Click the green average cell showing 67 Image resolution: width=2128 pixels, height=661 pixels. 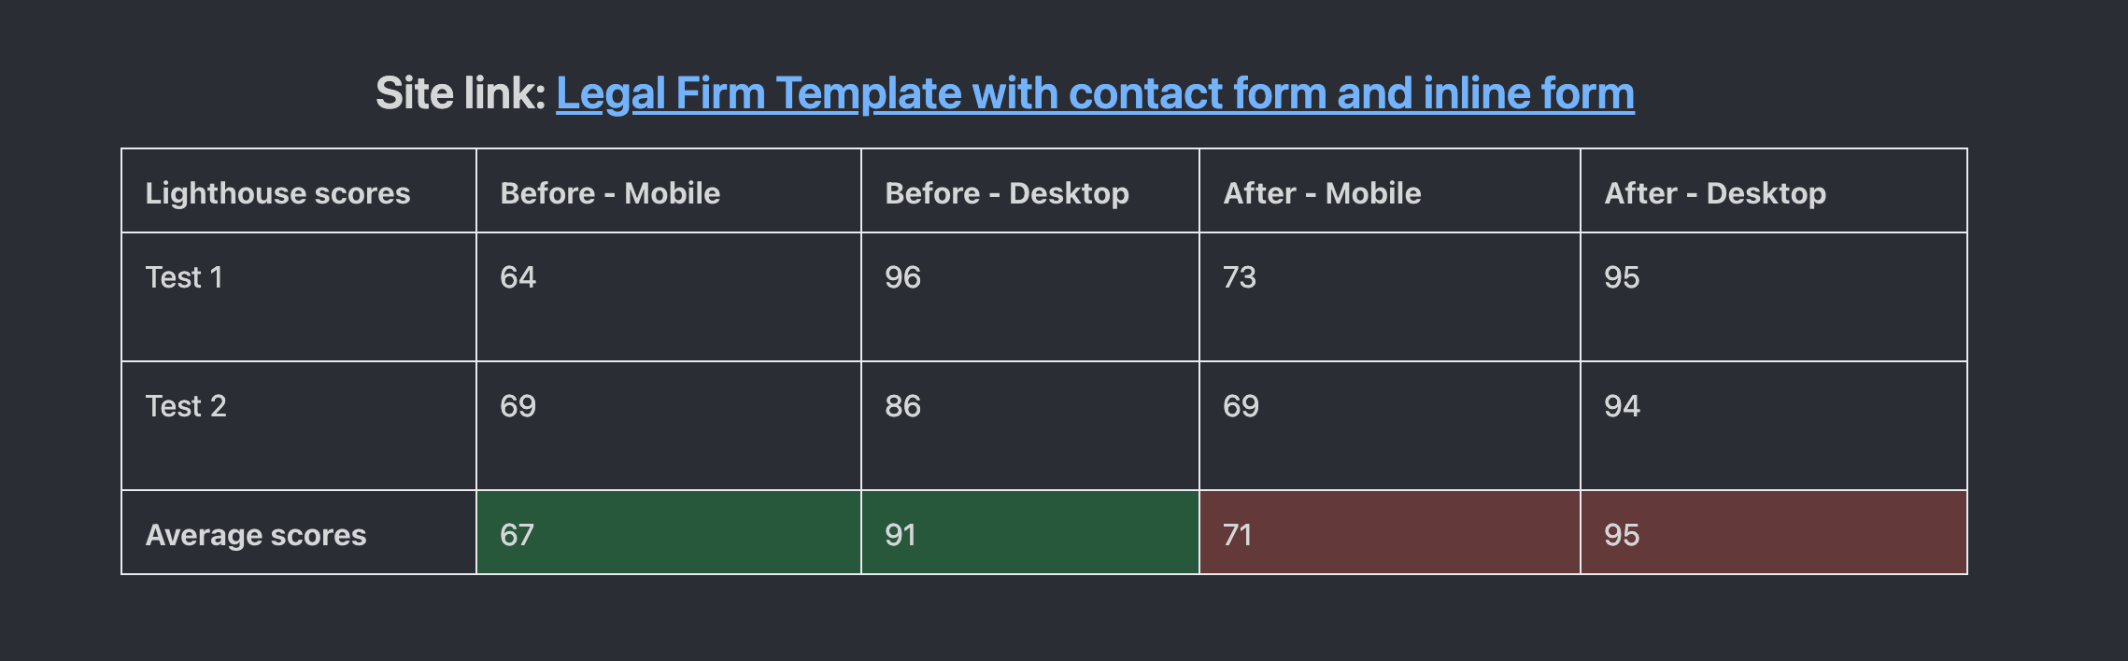click(x=669, y=532)
